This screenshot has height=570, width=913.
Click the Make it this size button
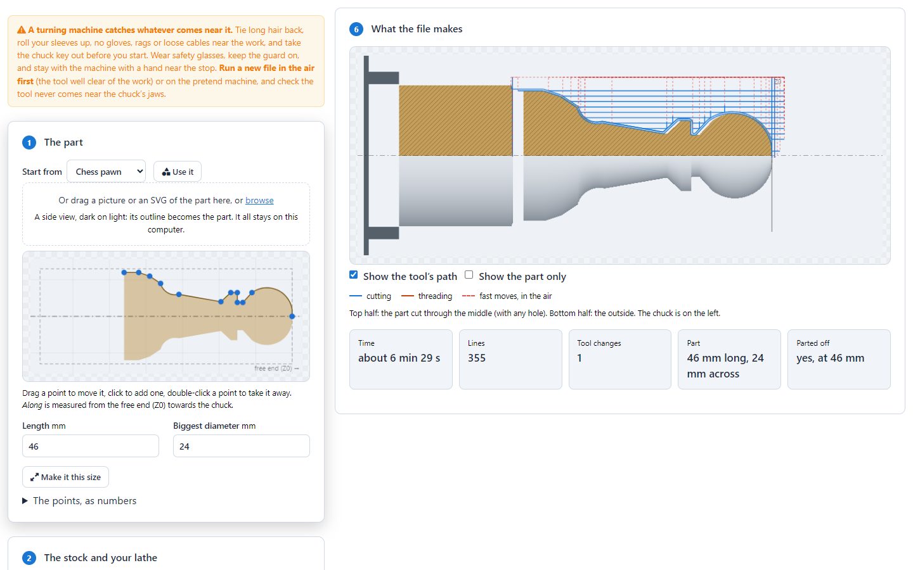tap(65, 477)
